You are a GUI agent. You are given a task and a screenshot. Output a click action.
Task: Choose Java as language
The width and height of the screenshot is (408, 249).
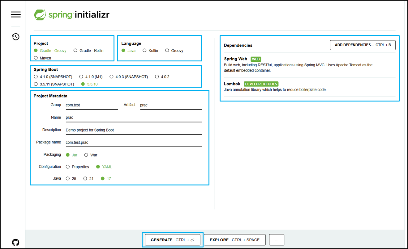[128, 51]
